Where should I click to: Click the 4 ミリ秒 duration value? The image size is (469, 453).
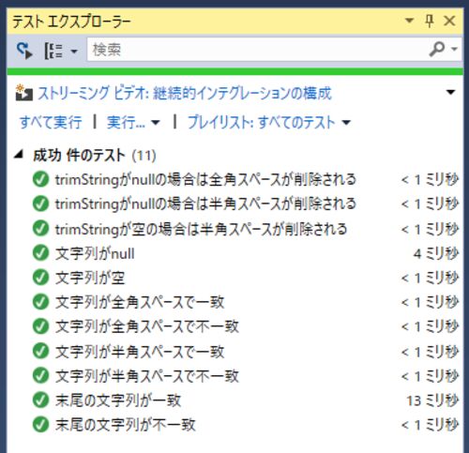click(x=436, y=253)
